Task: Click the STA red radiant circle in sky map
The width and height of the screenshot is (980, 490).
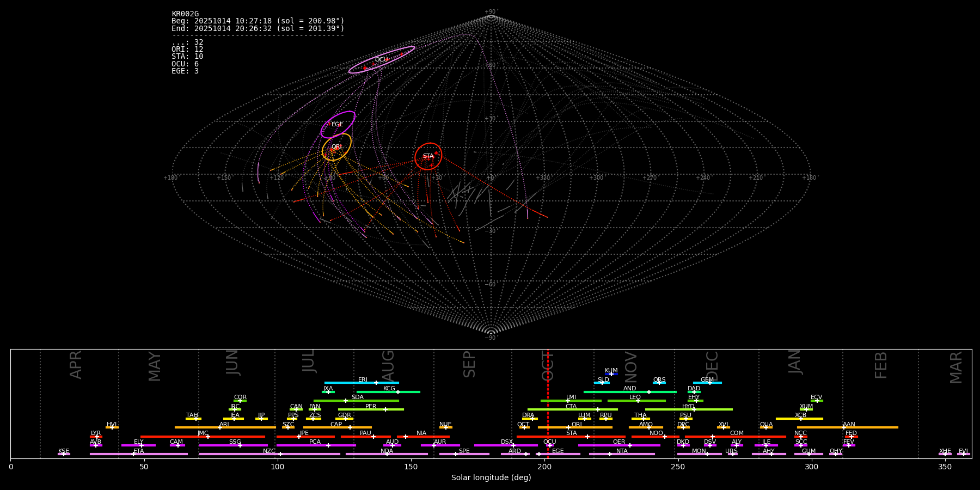Action: (x=428, y=156)
